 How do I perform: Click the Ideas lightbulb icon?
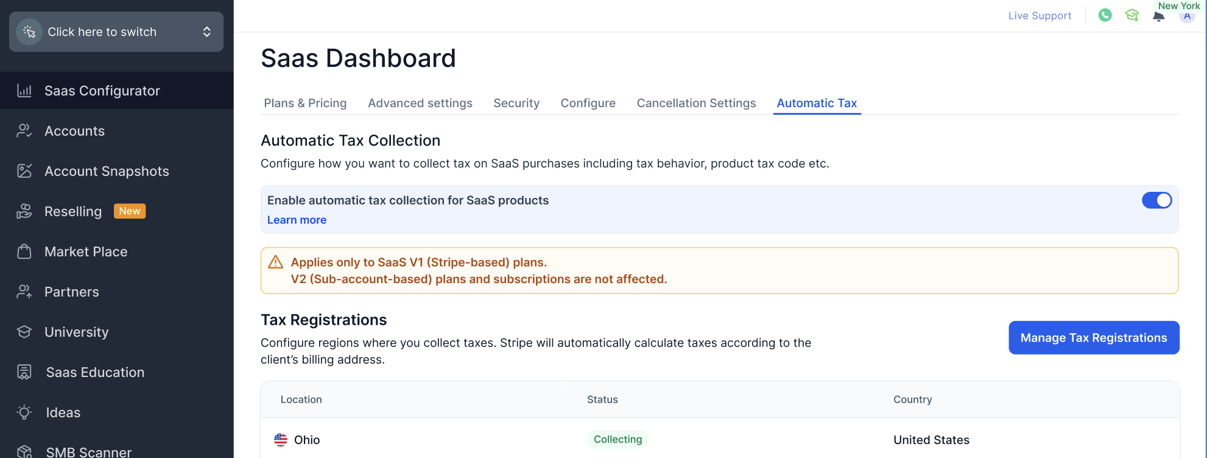click(24, 412)
